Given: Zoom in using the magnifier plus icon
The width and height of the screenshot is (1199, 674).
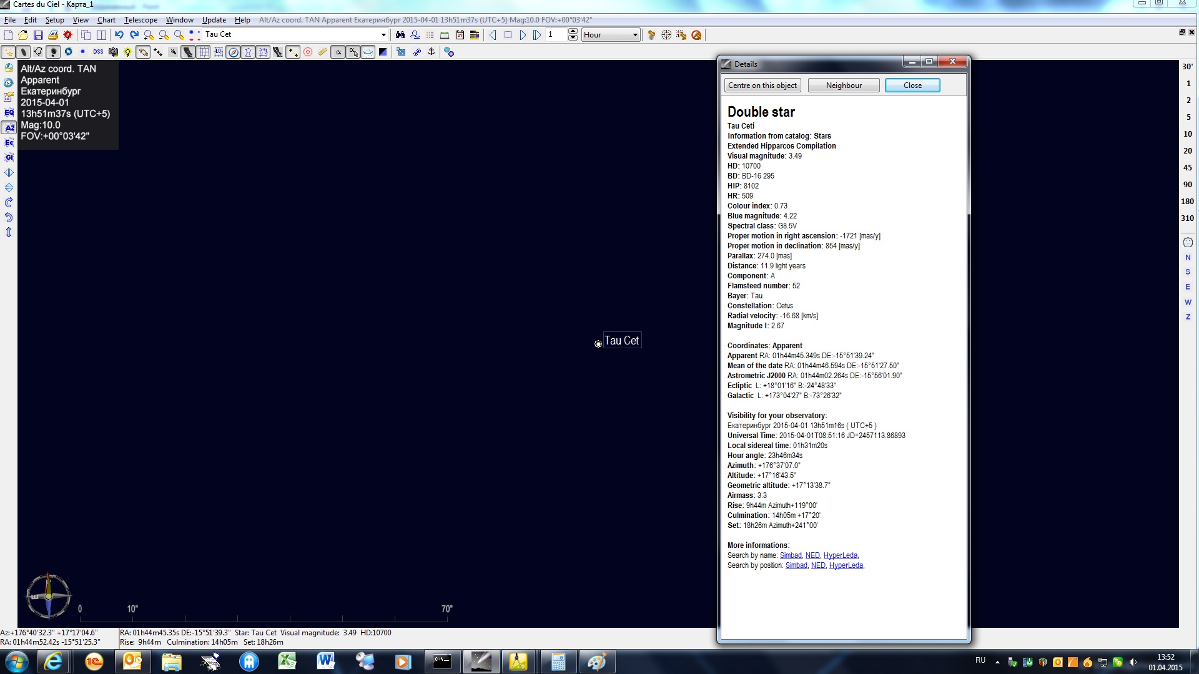Looking at the screenshot, I should click(149, 35).
